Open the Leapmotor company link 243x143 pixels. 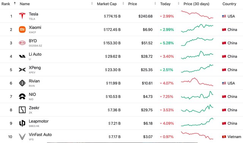(39, 121)
